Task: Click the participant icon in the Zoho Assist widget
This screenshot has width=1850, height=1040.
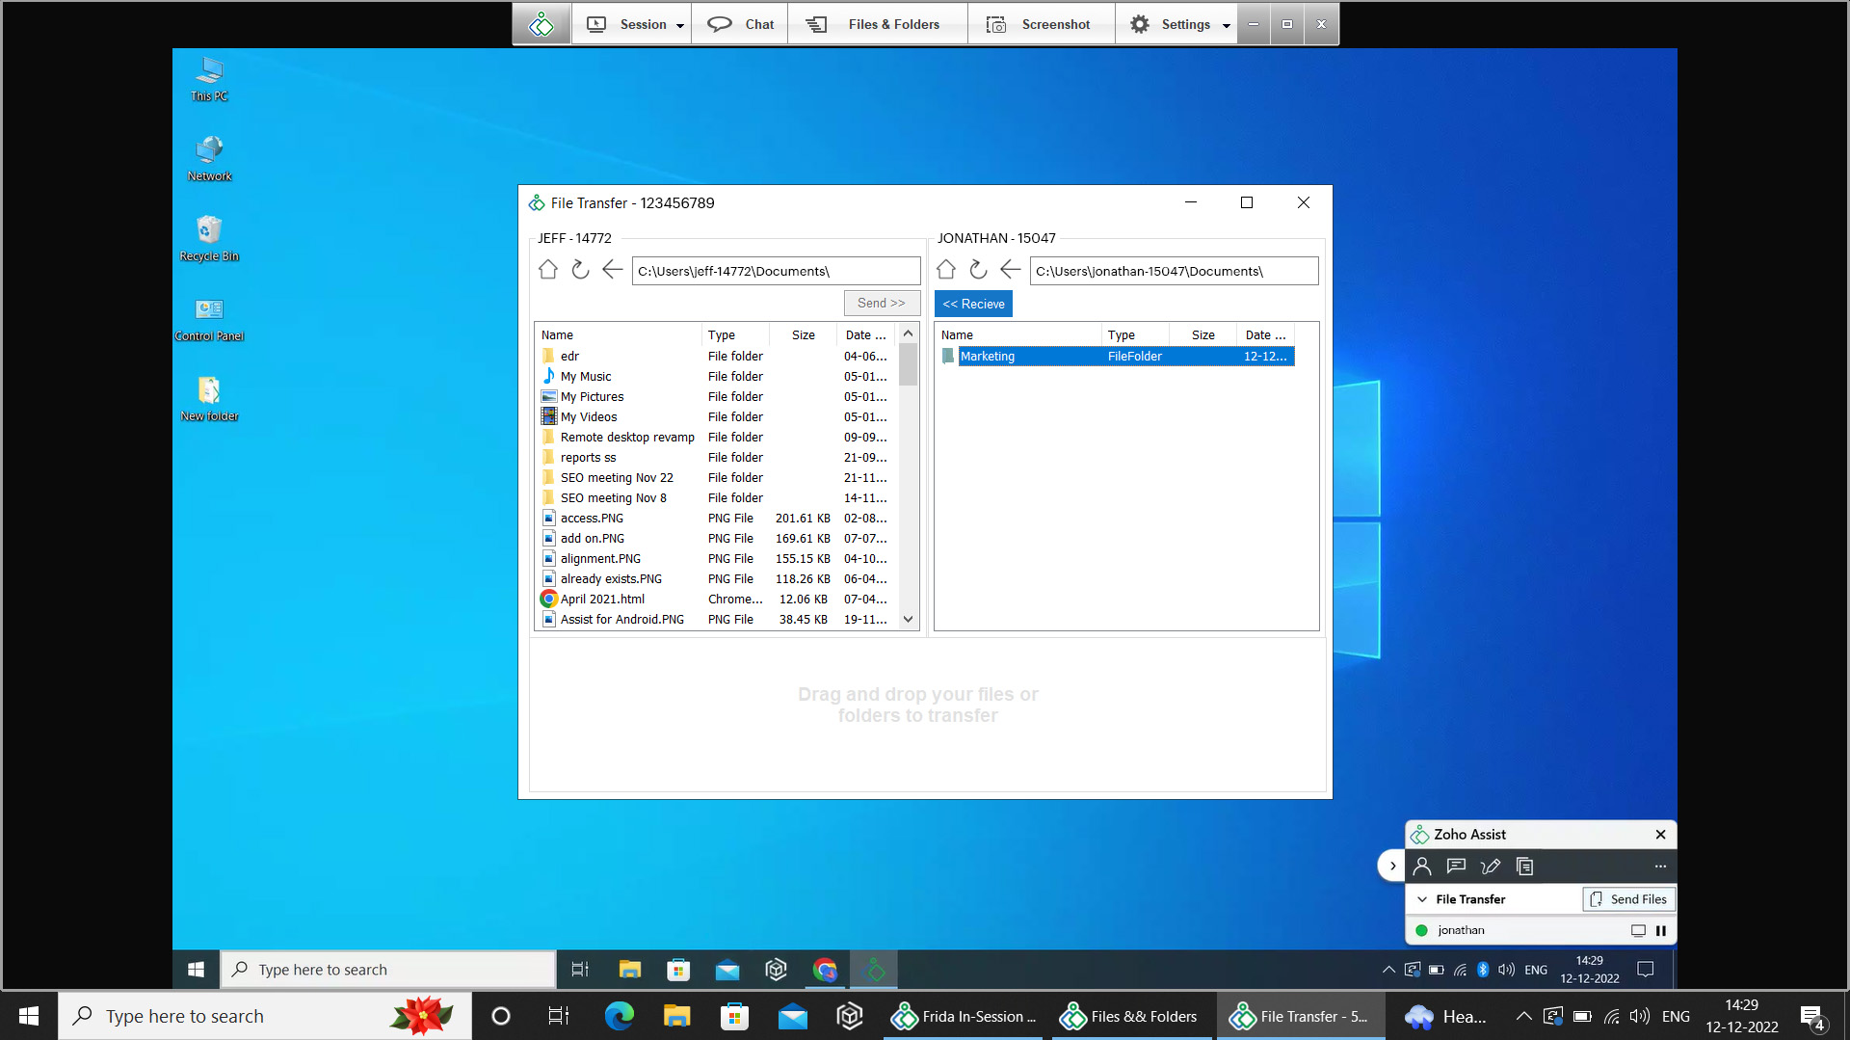Action: (x=1421, y=866)
